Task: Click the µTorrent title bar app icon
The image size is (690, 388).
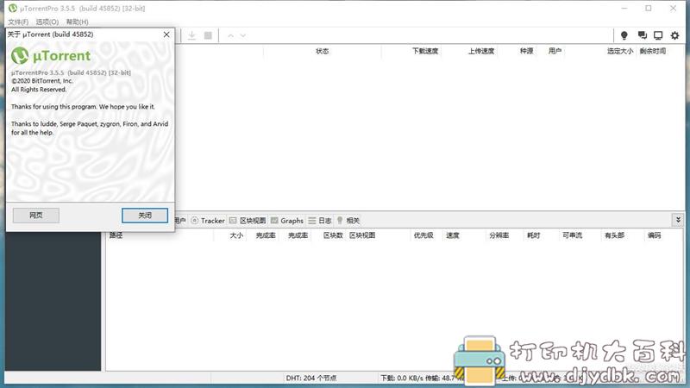Action: click(x=13, y=8)
